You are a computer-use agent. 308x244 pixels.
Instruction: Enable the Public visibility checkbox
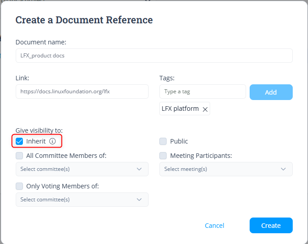163,141
